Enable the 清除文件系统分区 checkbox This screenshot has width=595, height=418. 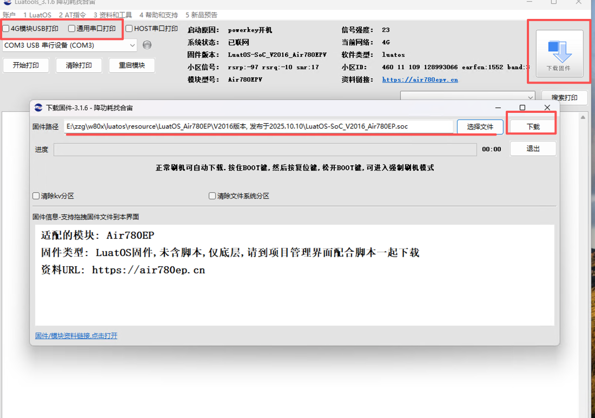click(212, 196)
